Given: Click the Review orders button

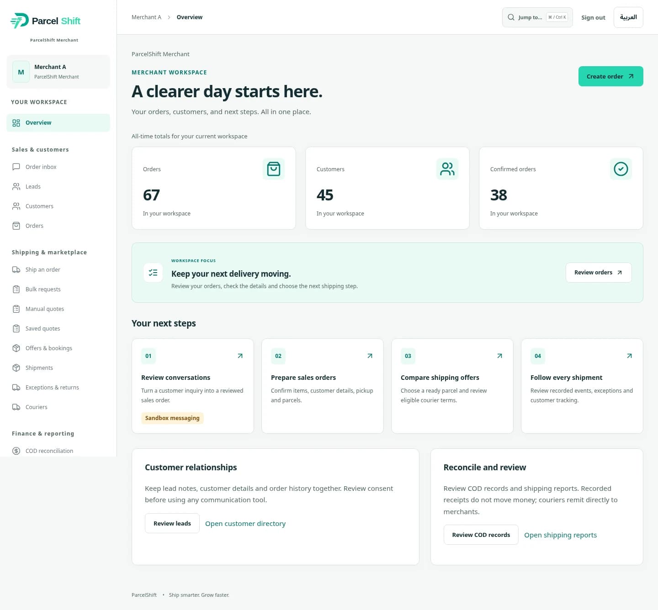Looking at the screenshot, I should 599,273.
